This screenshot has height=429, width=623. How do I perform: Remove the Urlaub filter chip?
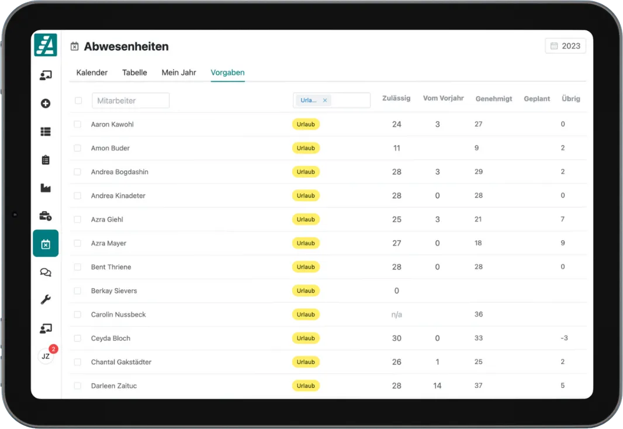(325, 101)
